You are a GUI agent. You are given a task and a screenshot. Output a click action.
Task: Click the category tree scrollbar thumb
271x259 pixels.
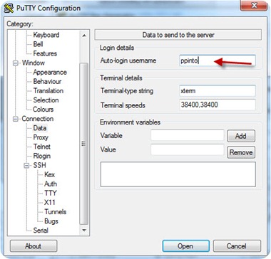[x=84, y=144]
